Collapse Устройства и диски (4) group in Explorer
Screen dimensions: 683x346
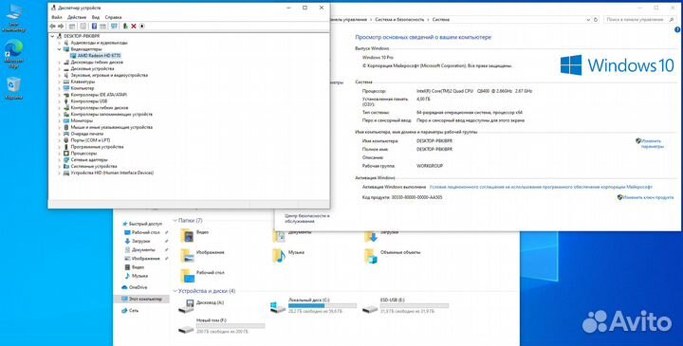point(175,291)
